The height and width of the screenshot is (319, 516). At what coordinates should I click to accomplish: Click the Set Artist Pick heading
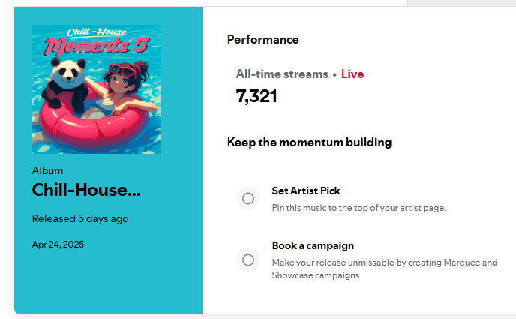tap(306, 191)
